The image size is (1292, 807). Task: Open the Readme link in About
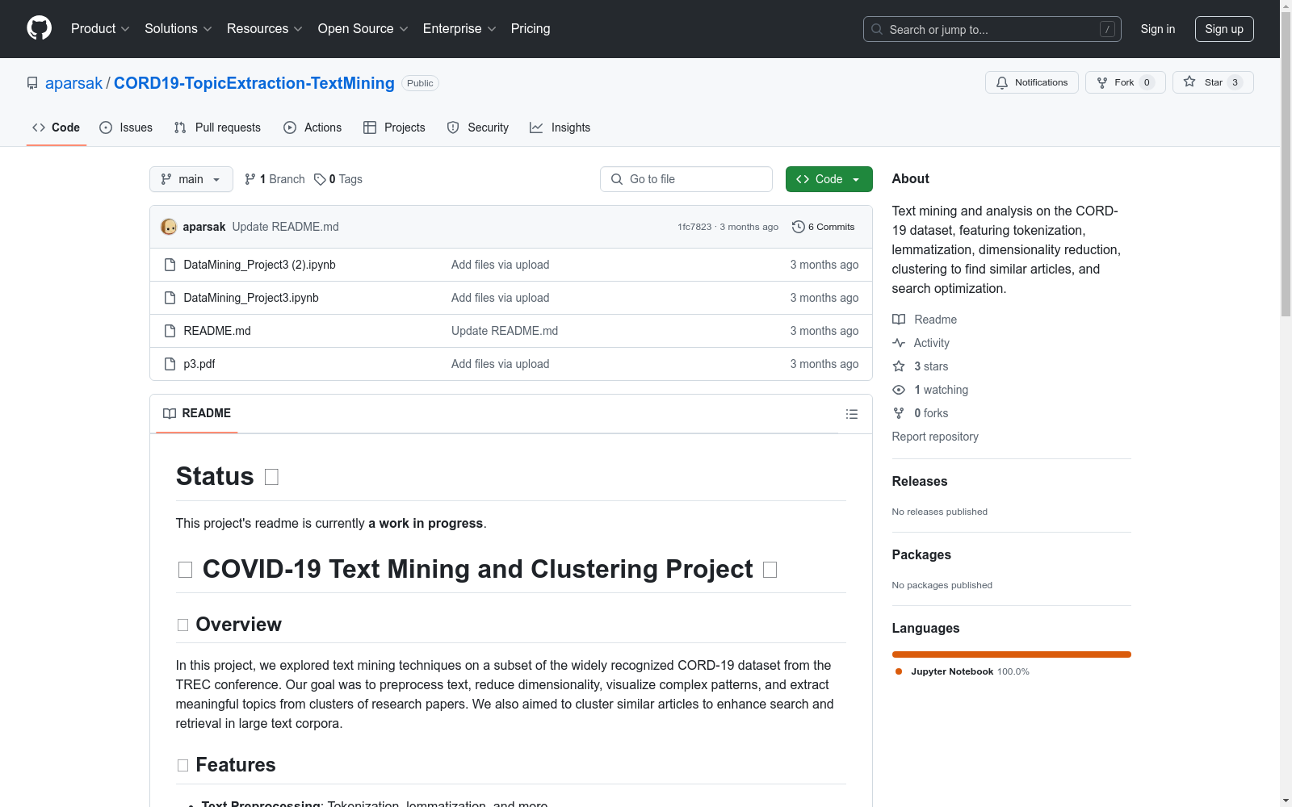pyautogui.click(x=925, y=320)
